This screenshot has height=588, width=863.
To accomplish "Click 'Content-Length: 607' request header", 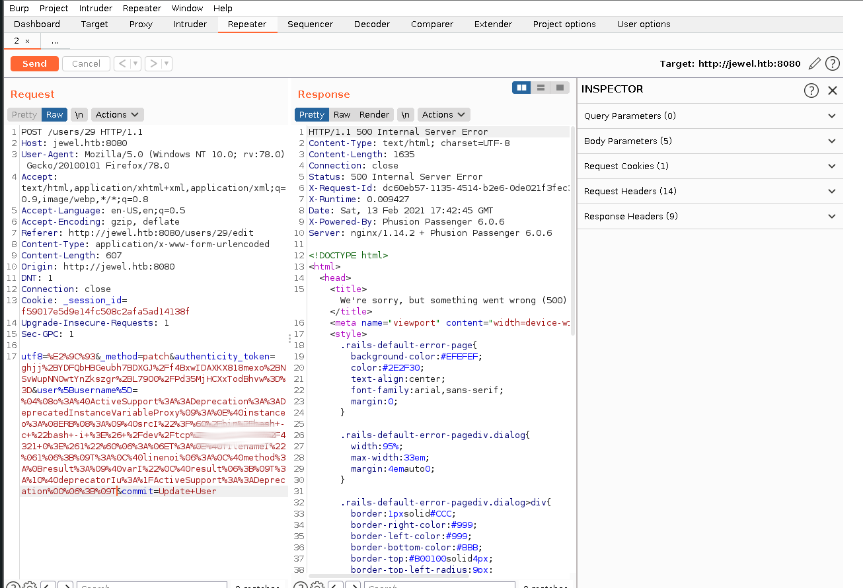I will pyautogui.click(x=71, y=255).
